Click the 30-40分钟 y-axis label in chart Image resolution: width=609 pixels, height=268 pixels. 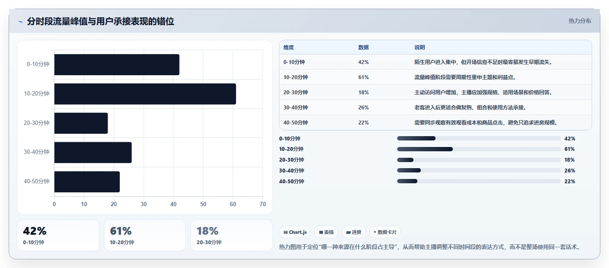coord(37,152)
